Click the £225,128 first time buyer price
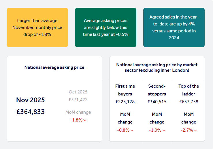The height and width of the screenshot is (149, 213). point(125,102)
